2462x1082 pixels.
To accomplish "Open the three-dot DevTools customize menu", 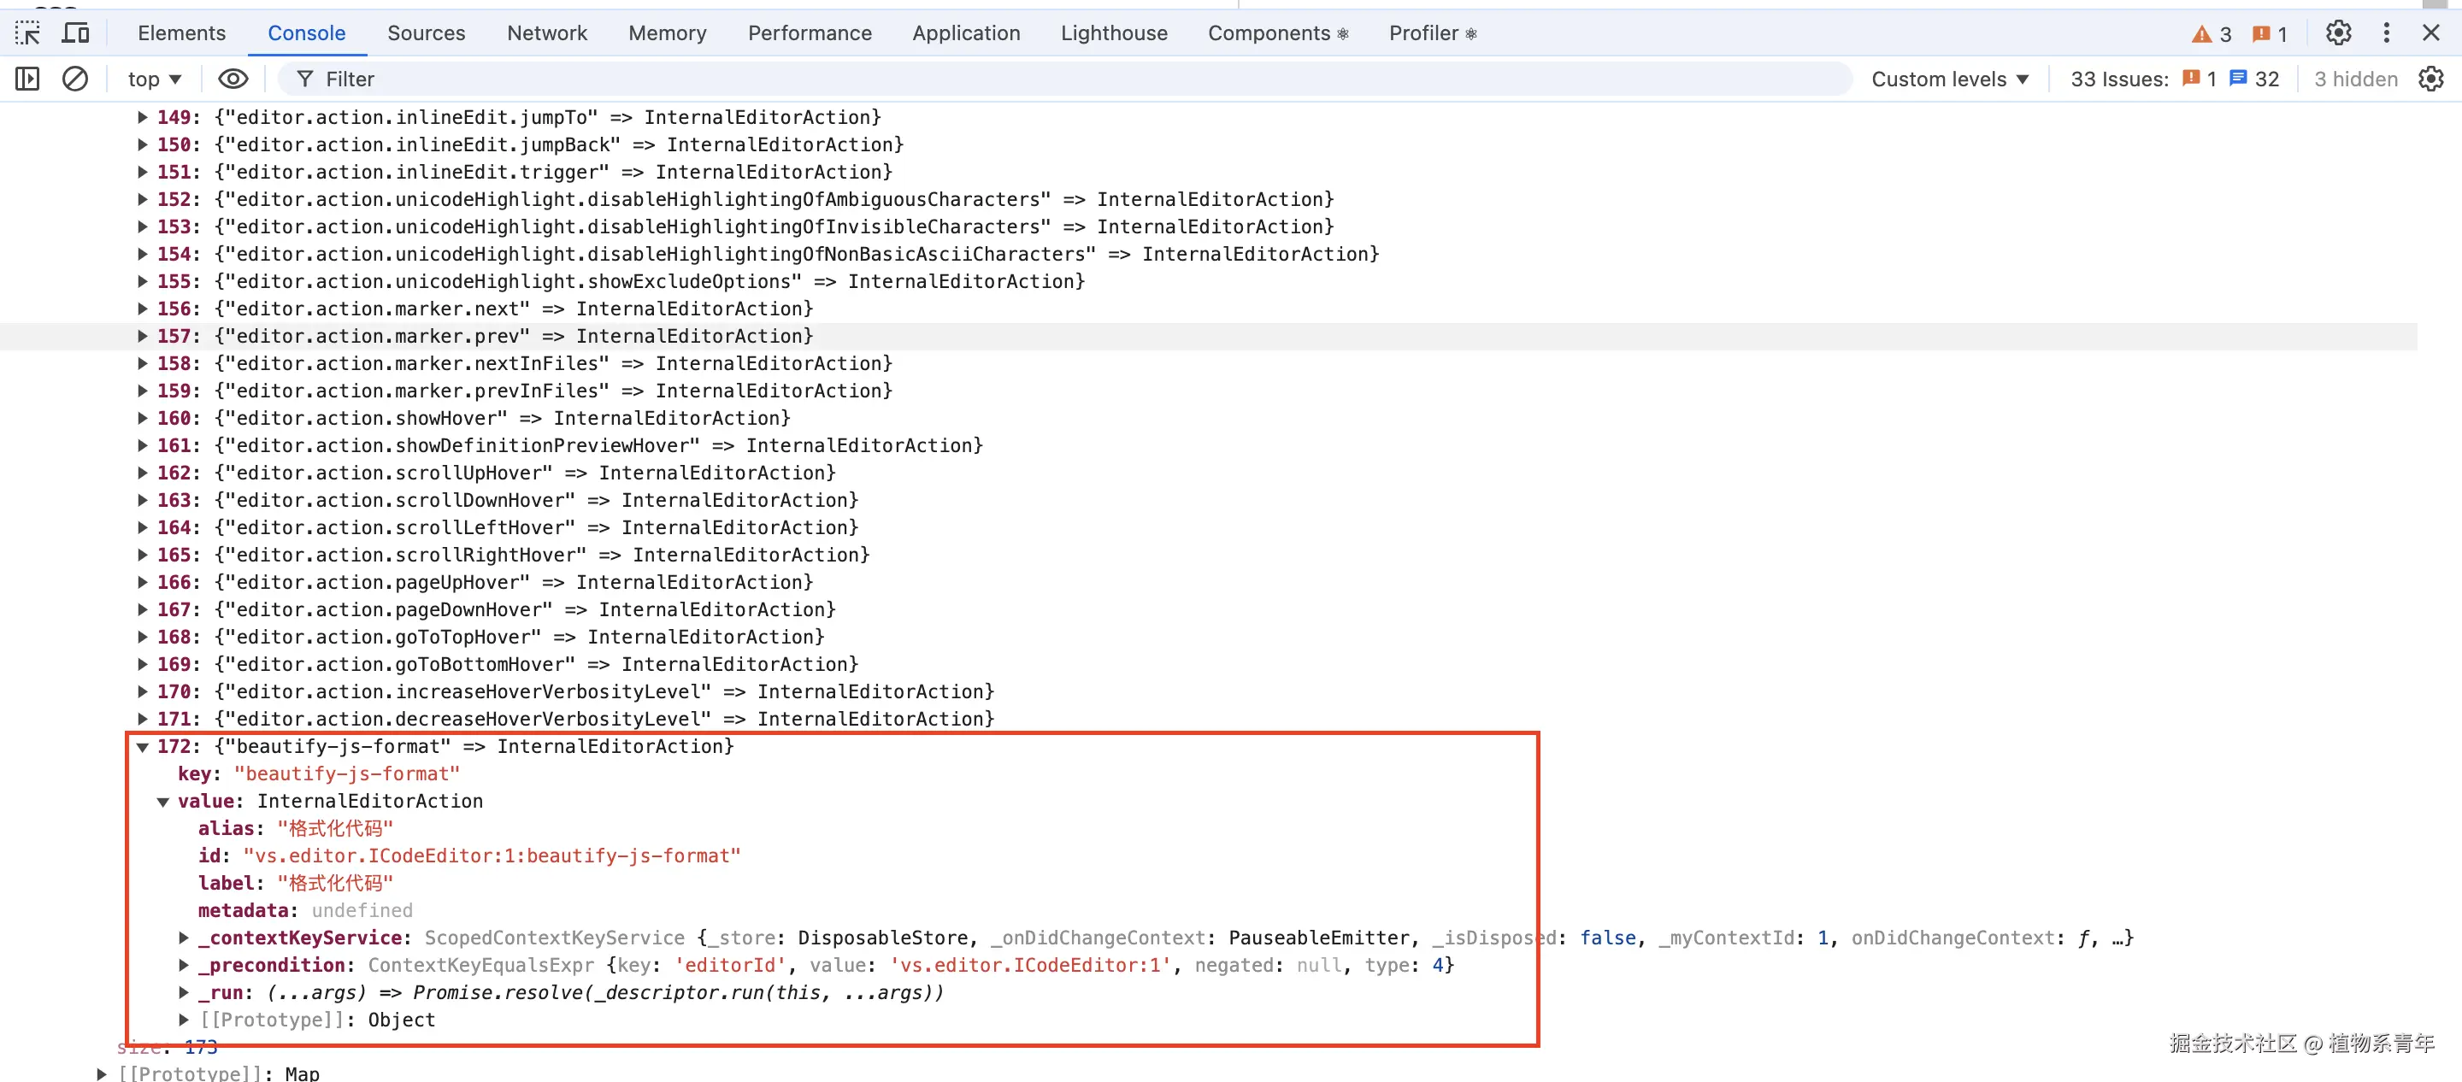I will 2387,33.
